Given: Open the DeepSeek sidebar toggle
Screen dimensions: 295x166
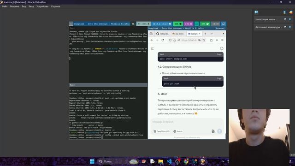Looking at the screenshot, I should coord(153,48).
